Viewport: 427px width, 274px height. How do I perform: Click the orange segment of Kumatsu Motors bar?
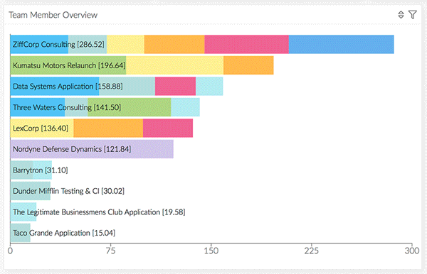click(x=248, y=65)
